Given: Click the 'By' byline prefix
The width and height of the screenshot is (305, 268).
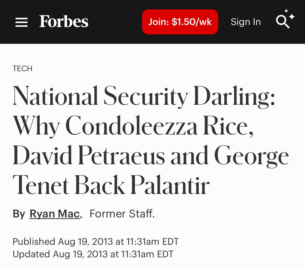Looking at the screenshot, I should tap(19, 214).
